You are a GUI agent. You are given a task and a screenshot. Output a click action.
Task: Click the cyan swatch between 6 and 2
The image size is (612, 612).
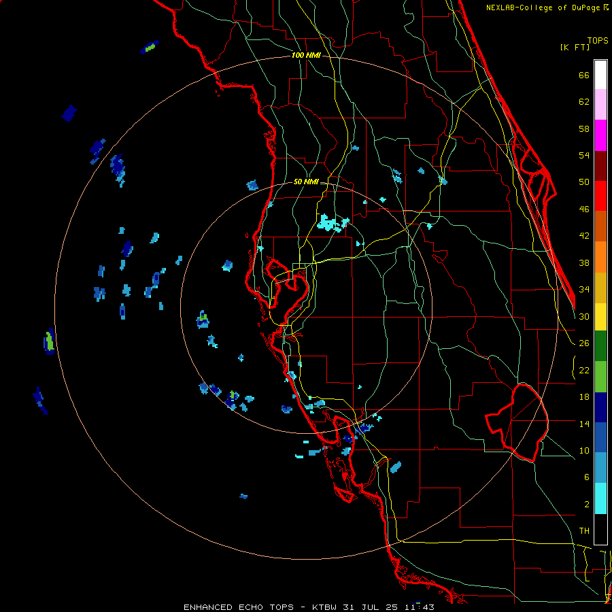pos(600,498)
